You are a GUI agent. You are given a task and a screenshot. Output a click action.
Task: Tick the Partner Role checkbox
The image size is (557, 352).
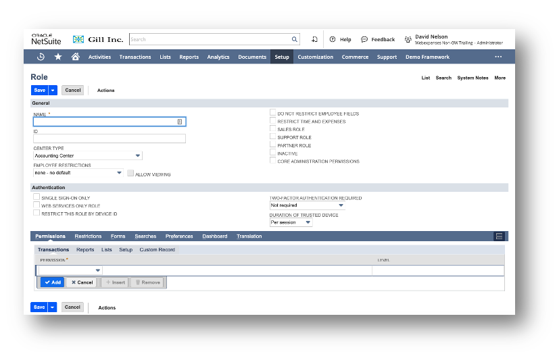click(x=273, y=145)
